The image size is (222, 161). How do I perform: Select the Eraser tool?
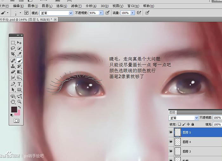(x=13, y=72)
